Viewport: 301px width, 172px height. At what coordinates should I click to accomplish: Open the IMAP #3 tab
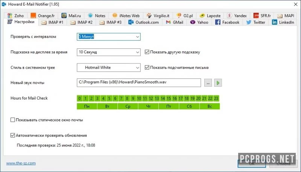110,23
